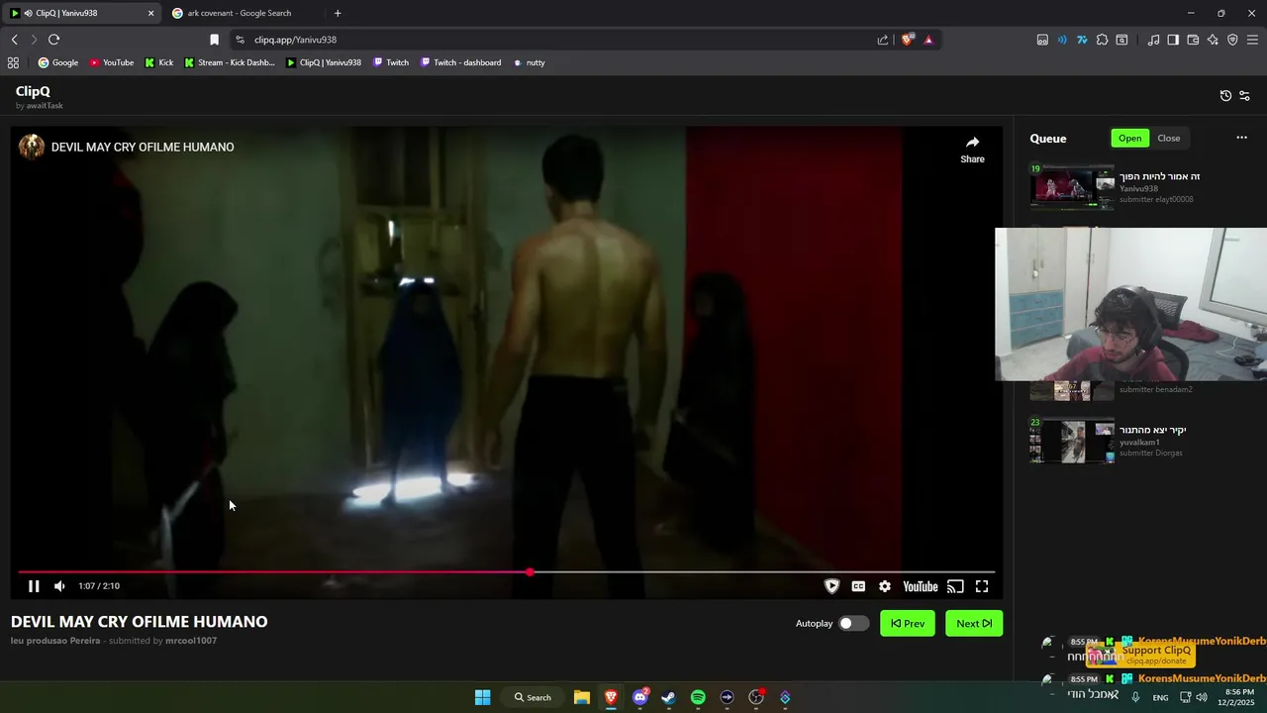1267x713 pixels.
Task: Open video player settings gear
Action: click(885, 586)
